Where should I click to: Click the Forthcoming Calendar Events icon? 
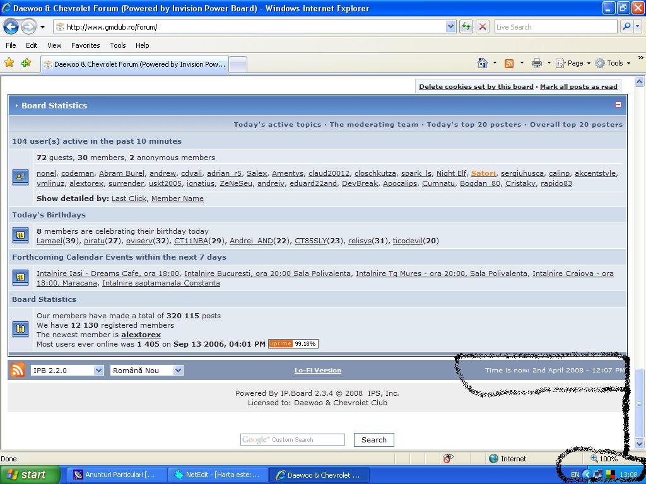(21, 277)
